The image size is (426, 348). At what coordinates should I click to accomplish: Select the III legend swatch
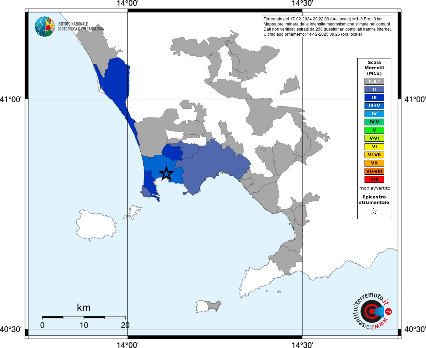point(374,98)
